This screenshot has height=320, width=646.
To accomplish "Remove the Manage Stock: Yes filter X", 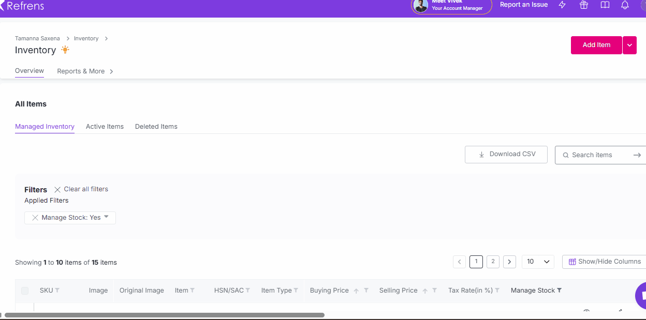I will point(35,218).
